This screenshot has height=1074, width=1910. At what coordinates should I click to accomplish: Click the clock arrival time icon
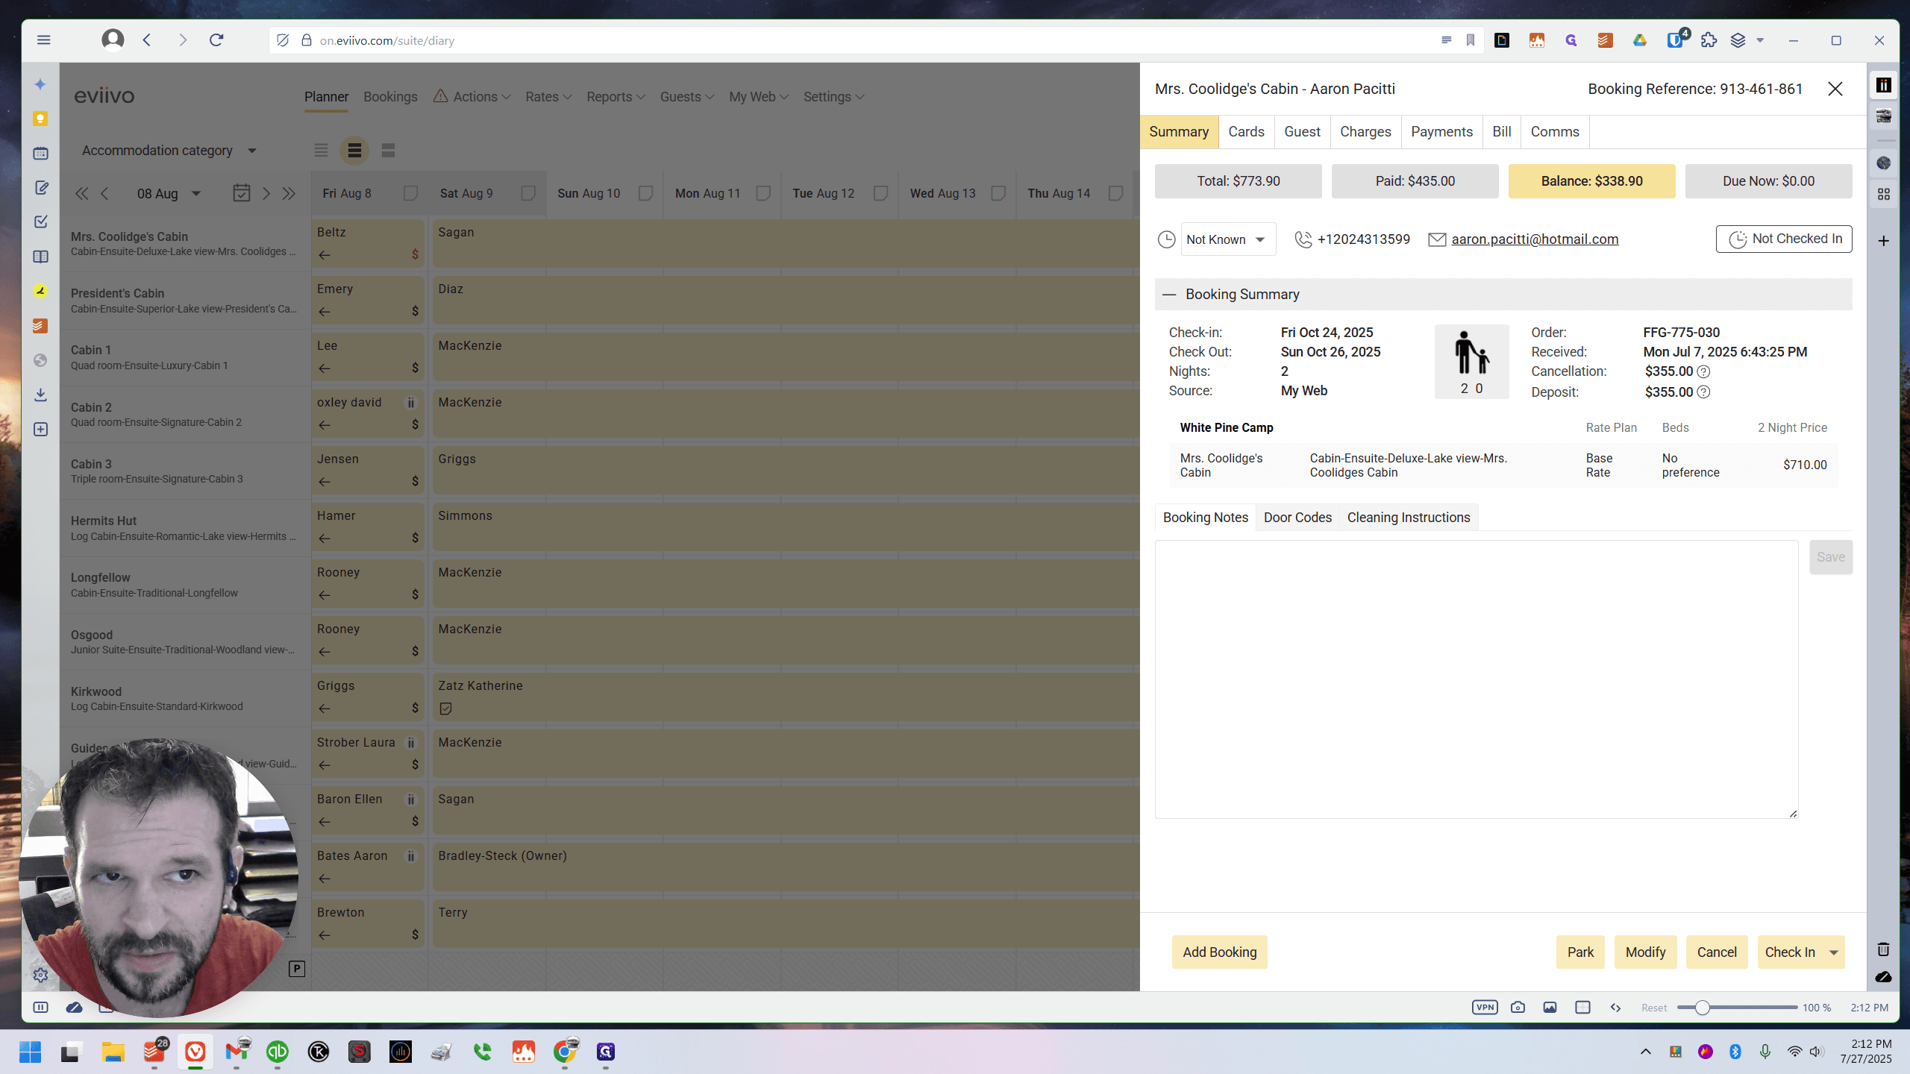pos(1166,239)
